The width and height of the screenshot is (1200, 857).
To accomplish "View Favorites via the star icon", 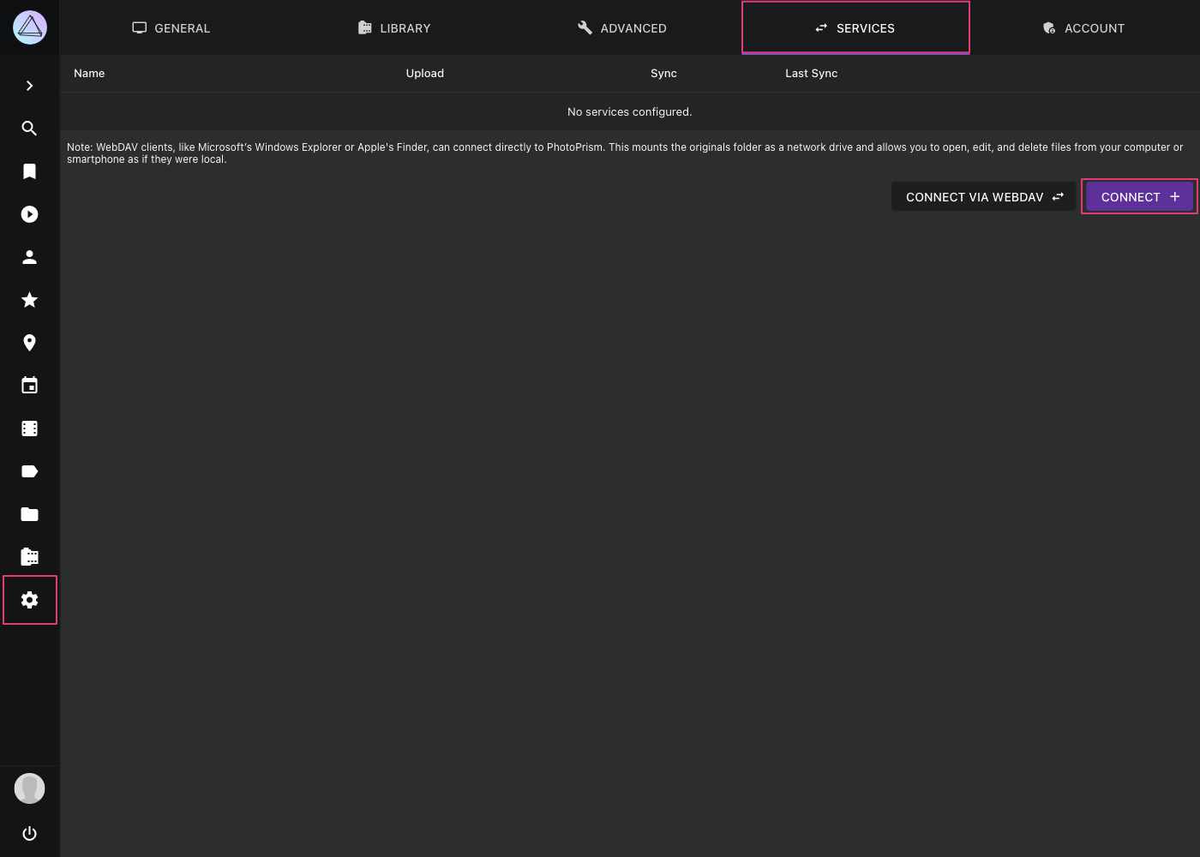I will (x=29, y=300).
